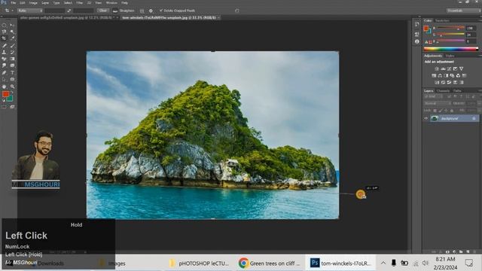482x271 pixels.
Task: Toggle lock all
Action: 452,111
